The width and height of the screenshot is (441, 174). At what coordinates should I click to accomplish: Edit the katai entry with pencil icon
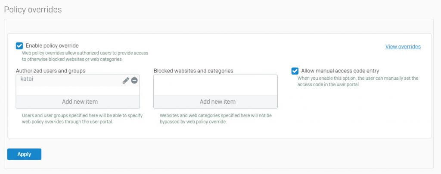coord(126,81)
